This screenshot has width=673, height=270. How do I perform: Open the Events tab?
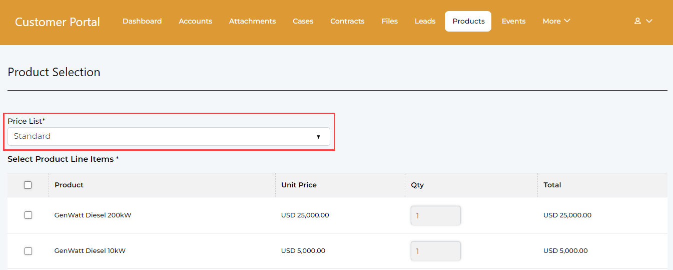point(513,21)
